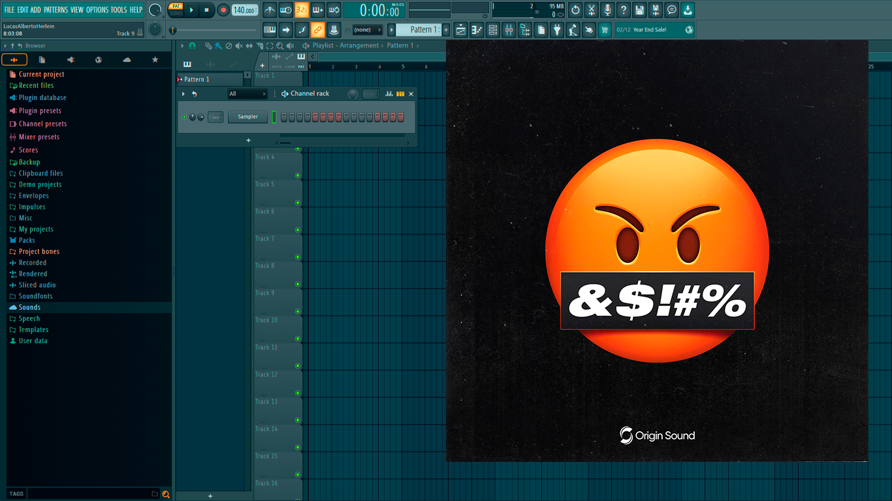The height and width of the screenshot is (501, 892).
Task: Open the TOOLS menu
Action: (119, 10)
